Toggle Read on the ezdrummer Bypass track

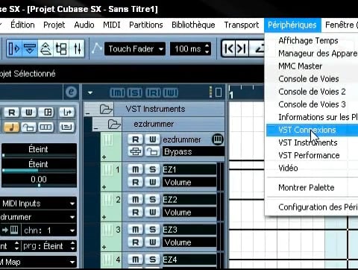pos(136,139)
